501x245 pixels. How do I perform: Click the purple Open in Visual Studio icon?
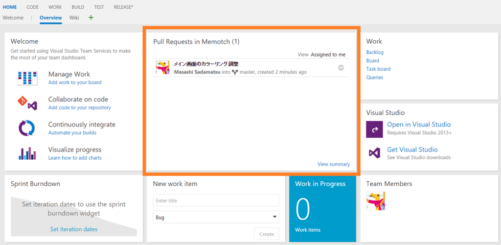(374, 129)
